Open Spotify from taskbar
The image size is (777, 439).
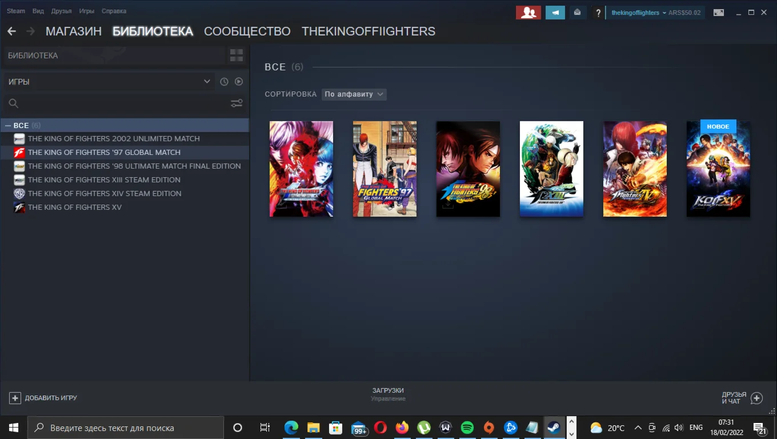click(467, 428)
